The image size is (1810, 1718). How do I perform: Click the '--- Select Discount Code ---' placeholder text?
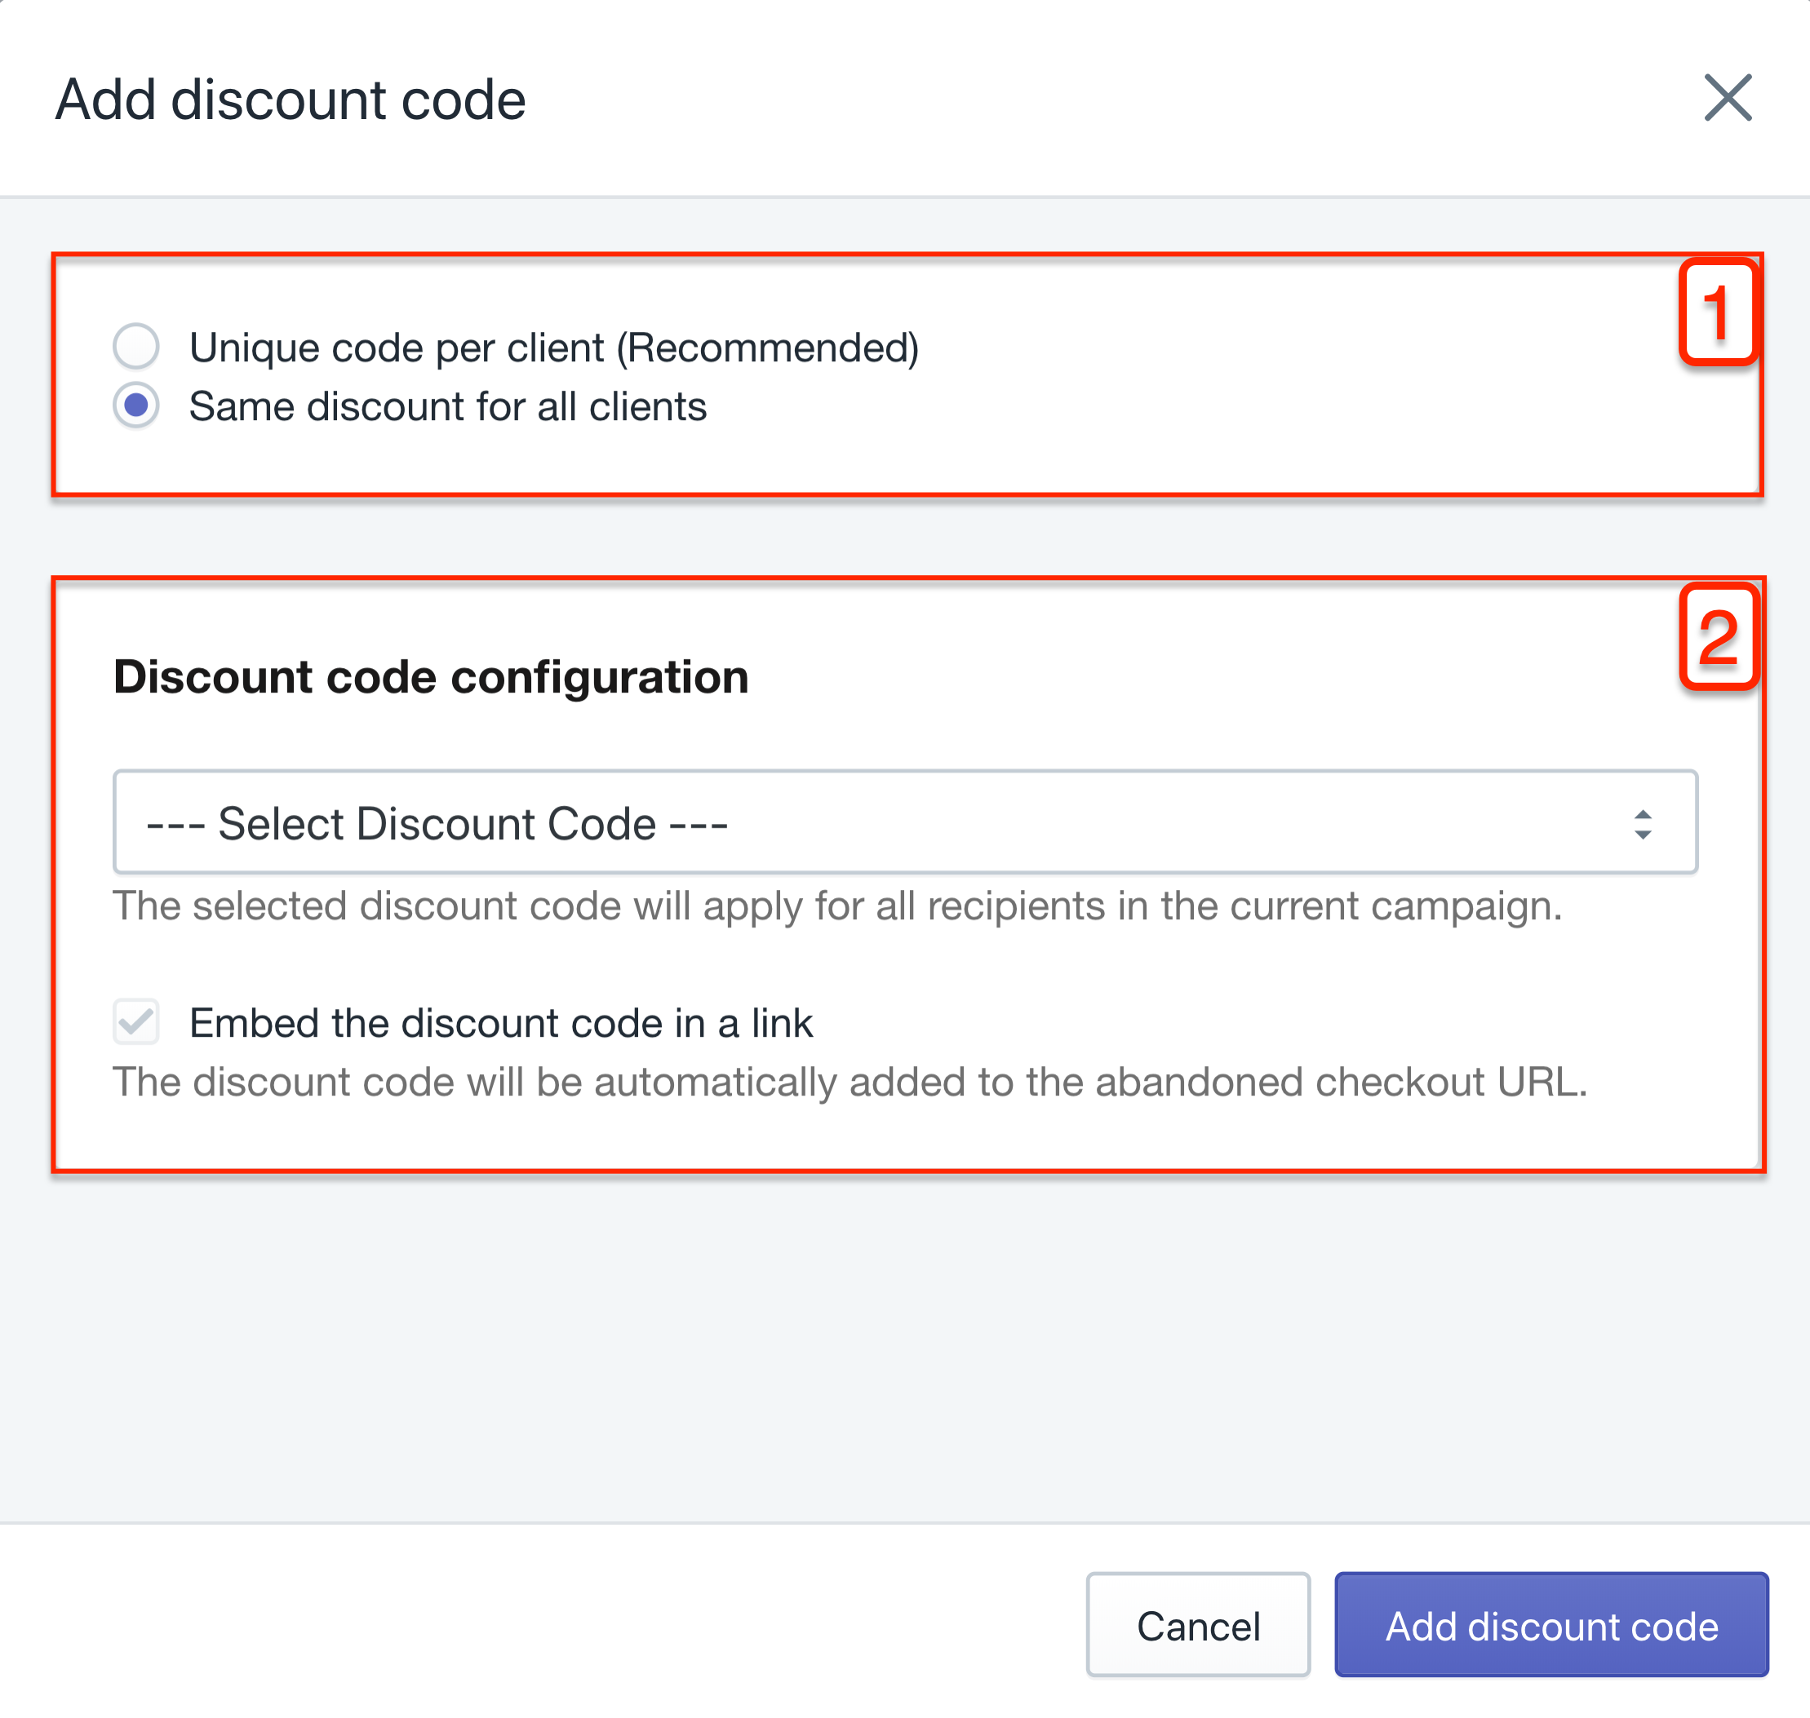tap(437, 823)
